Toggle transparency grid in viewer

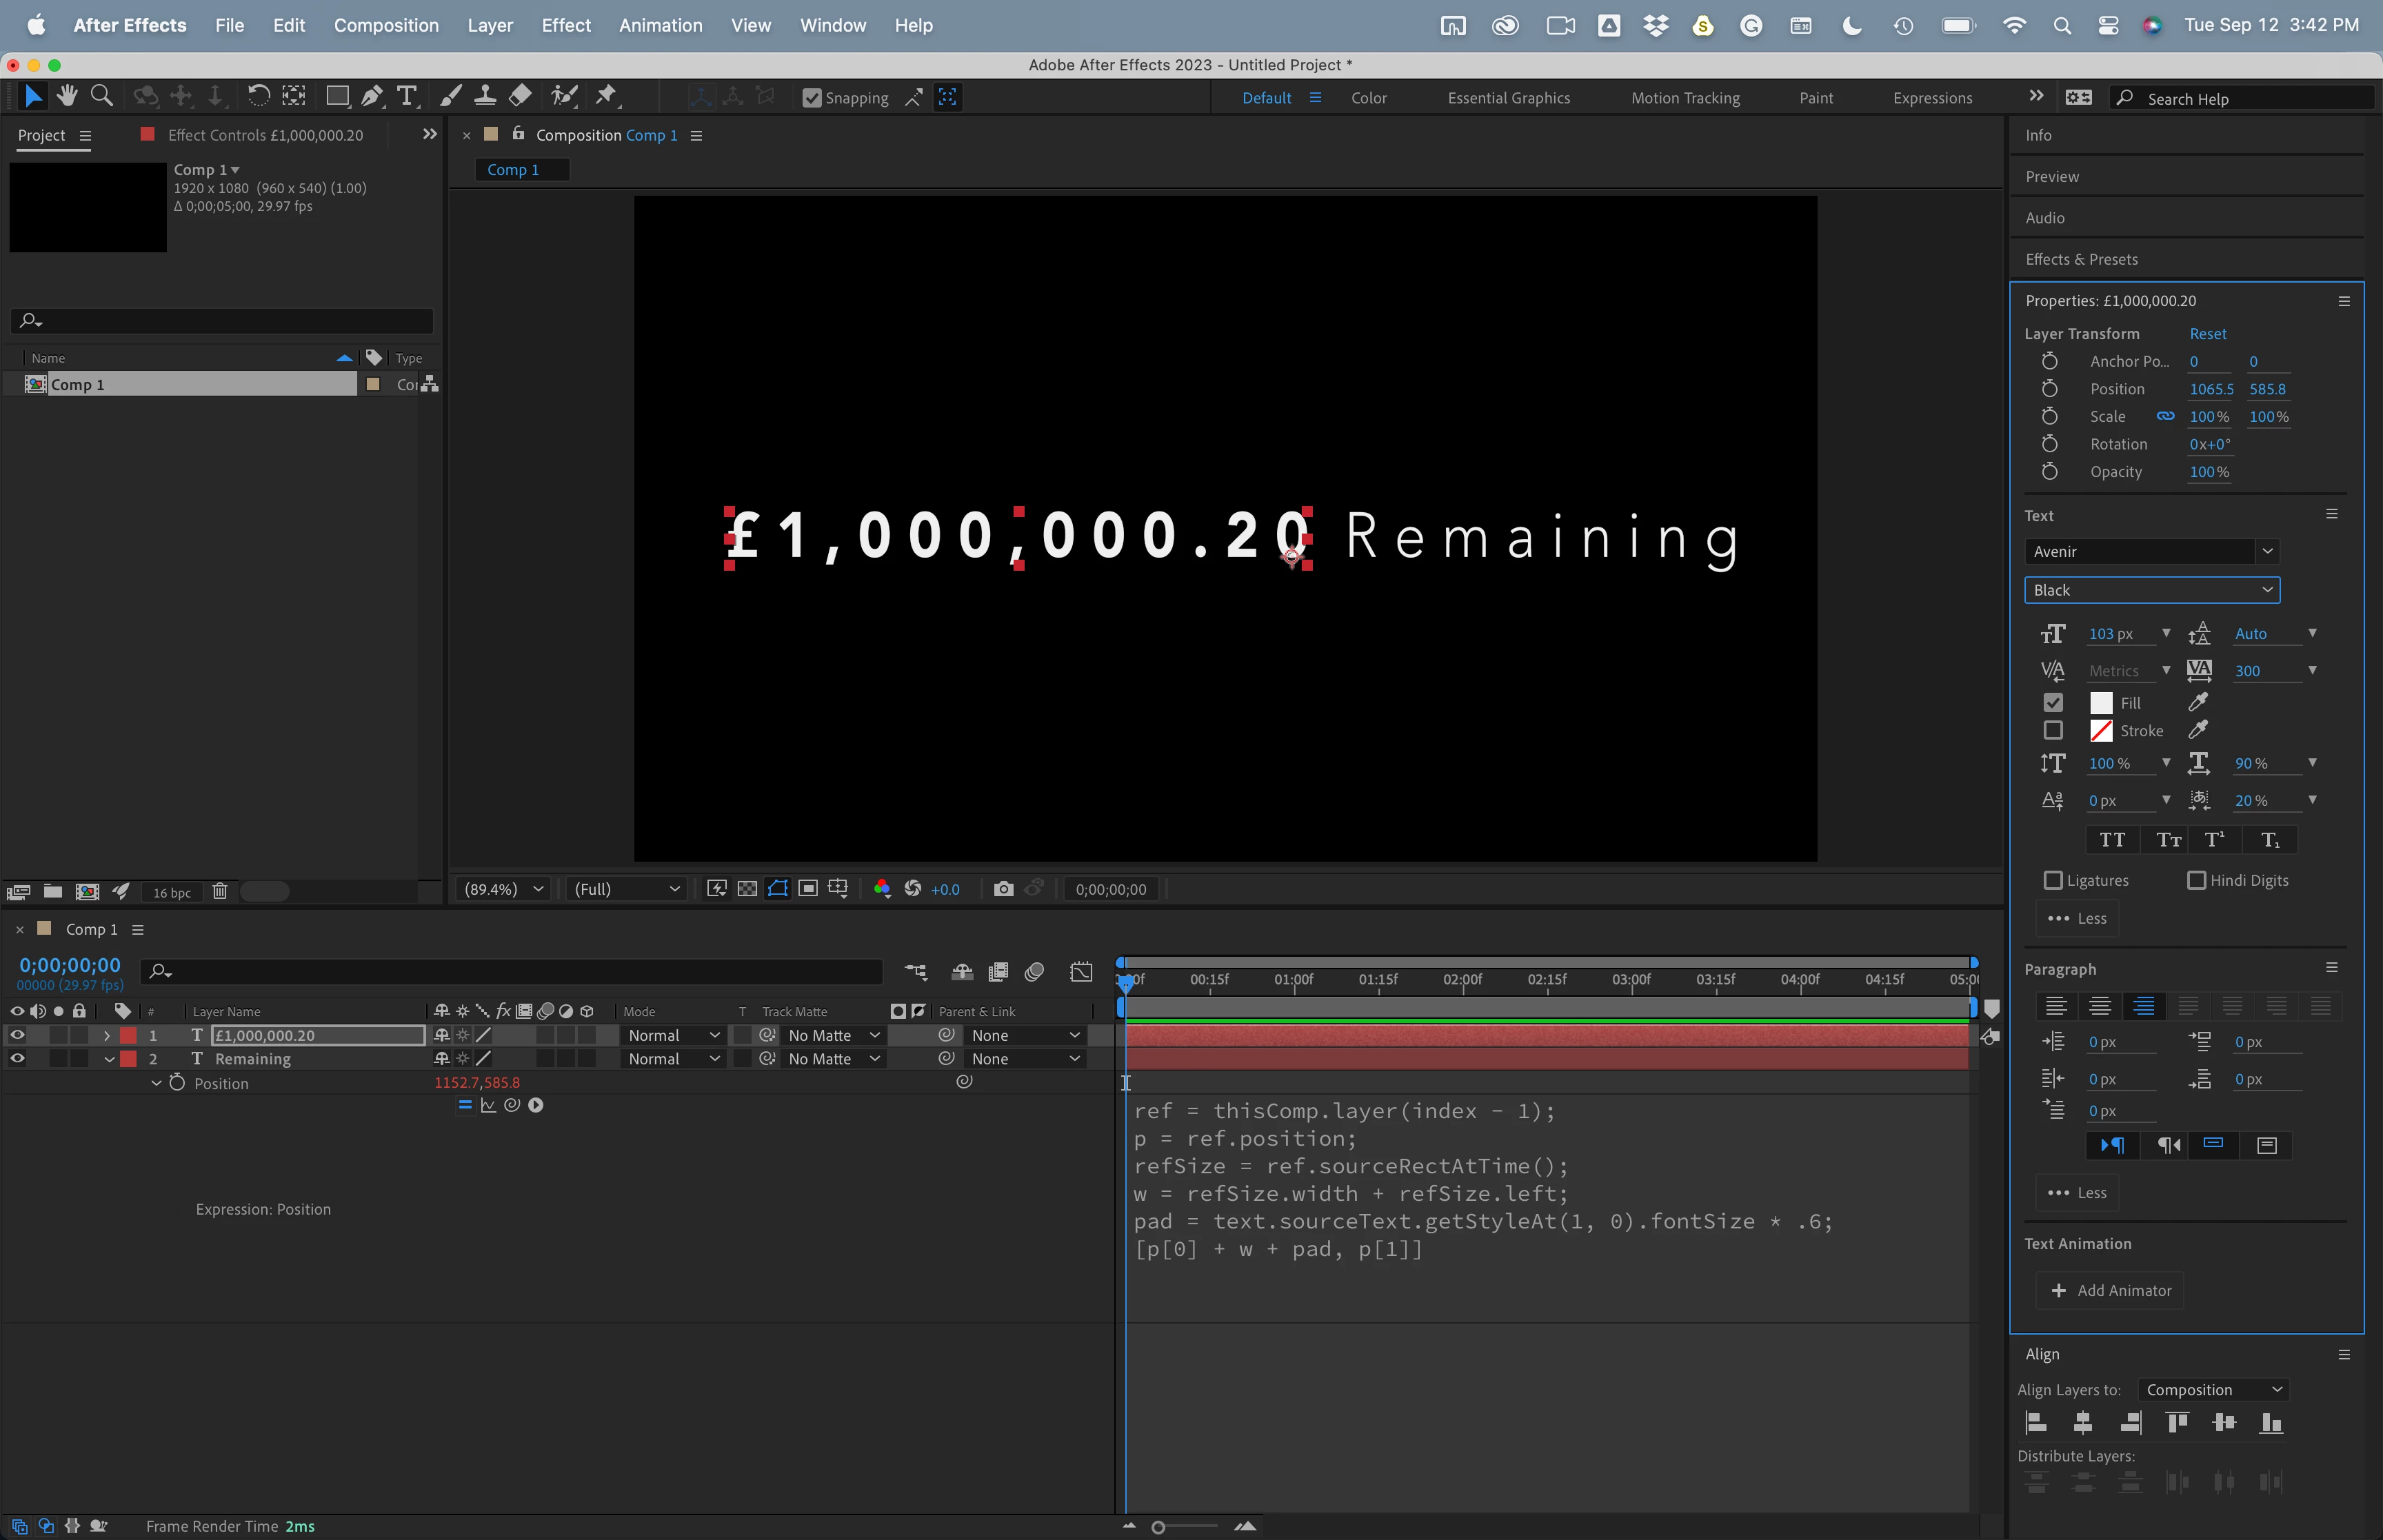pyautogui.click(x=747, y=889)
